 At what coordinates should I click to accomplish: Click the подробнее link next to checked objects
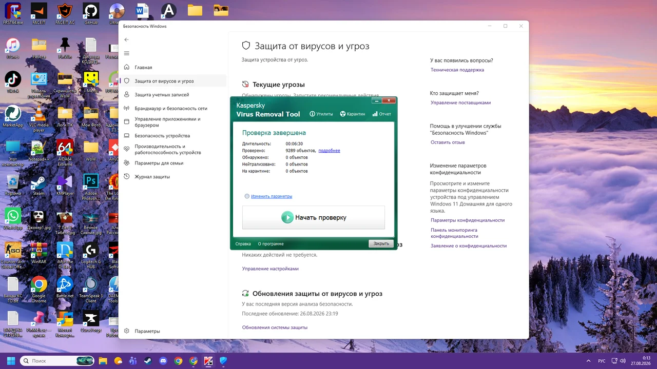pyautogui.click(x=329, y=151)
